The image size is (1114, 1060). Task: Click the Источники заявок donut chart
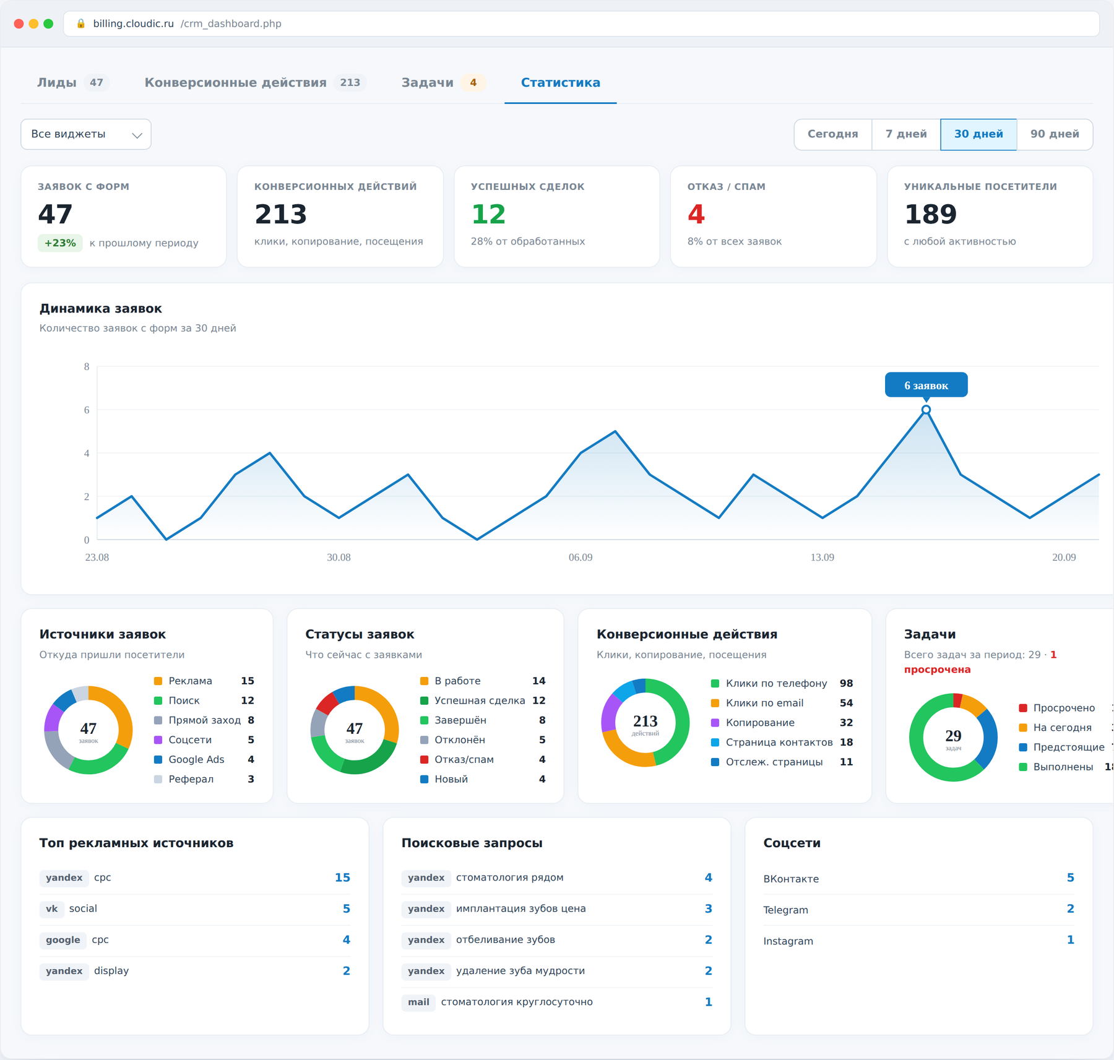[x=89, y=730]
